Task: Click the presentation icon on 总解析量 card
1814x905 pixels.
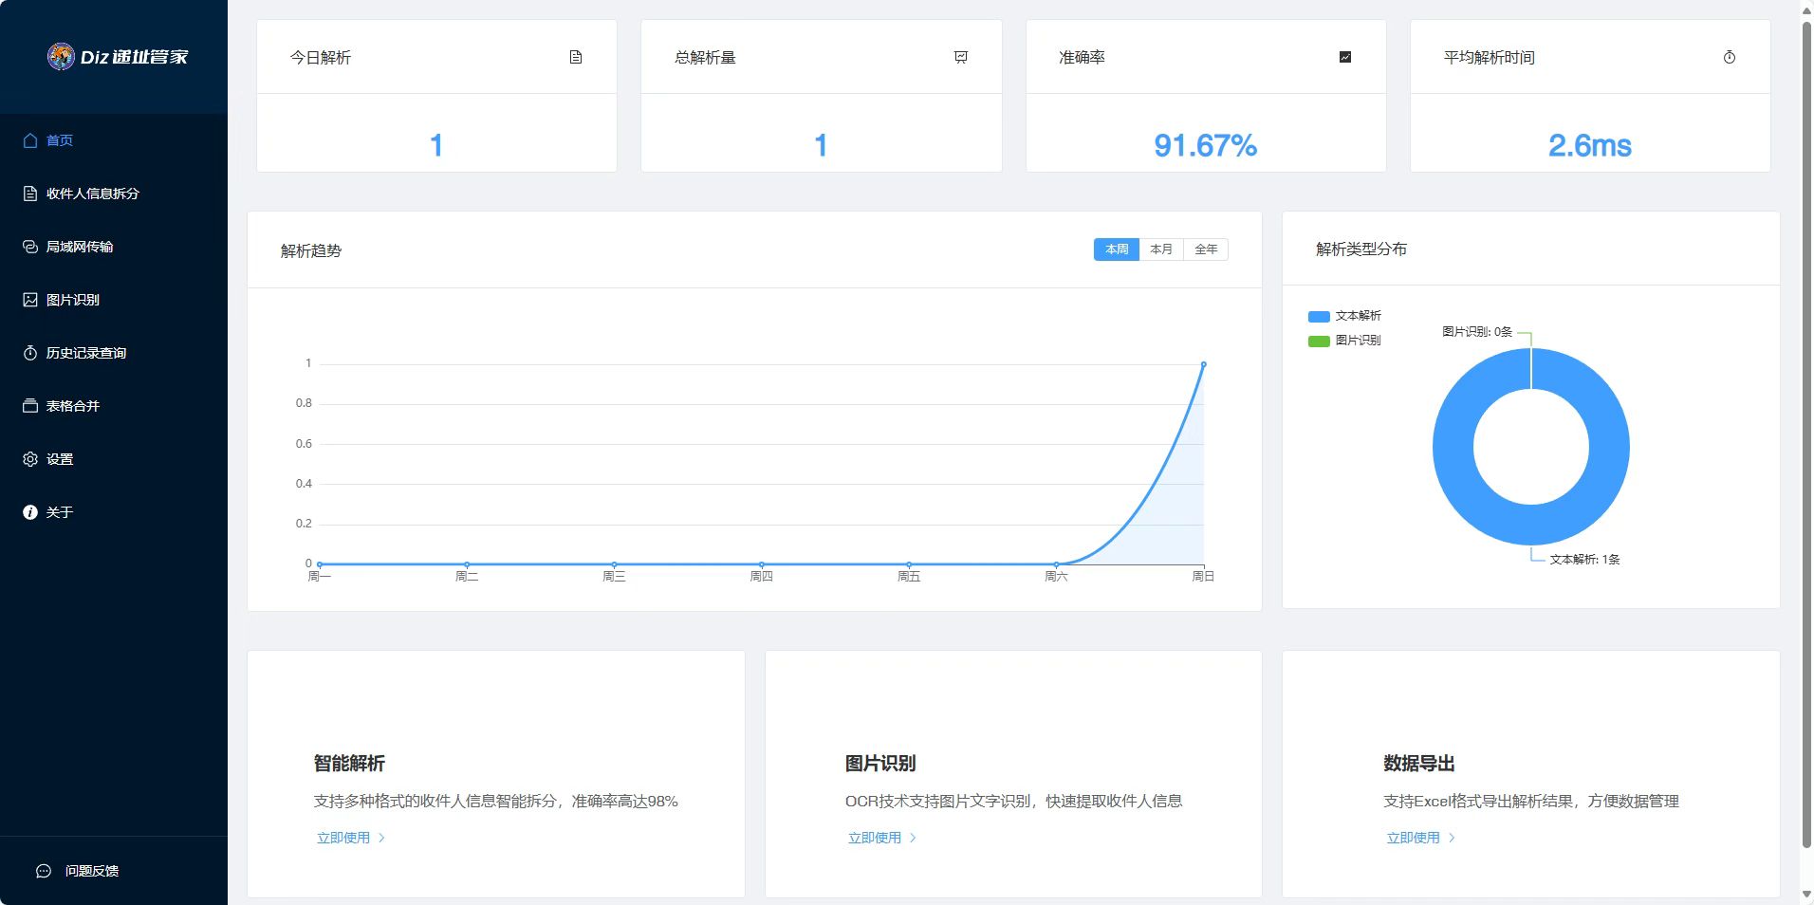Action: 960,57
